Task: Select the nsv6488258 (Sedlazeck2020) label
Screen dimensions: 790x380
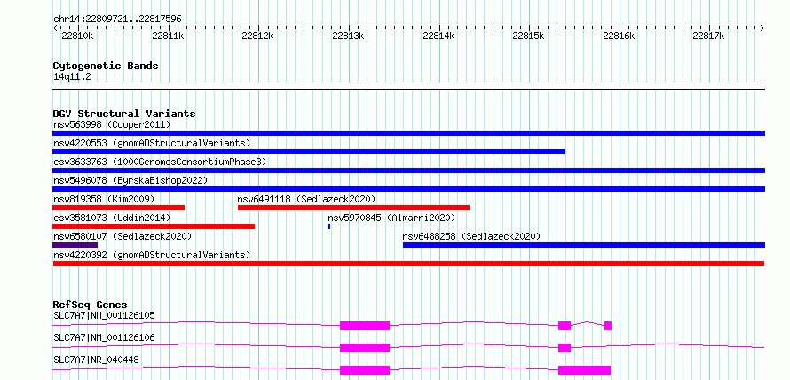Action: point(471,236)
